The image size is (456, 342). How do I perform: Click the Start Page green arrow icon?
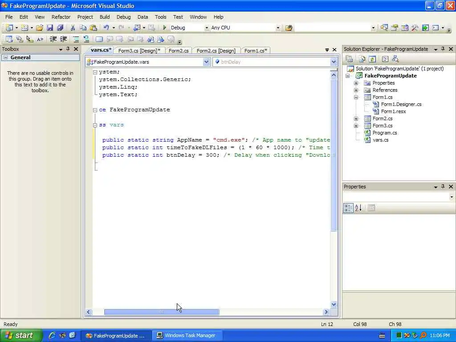click(x=425, y=28)
